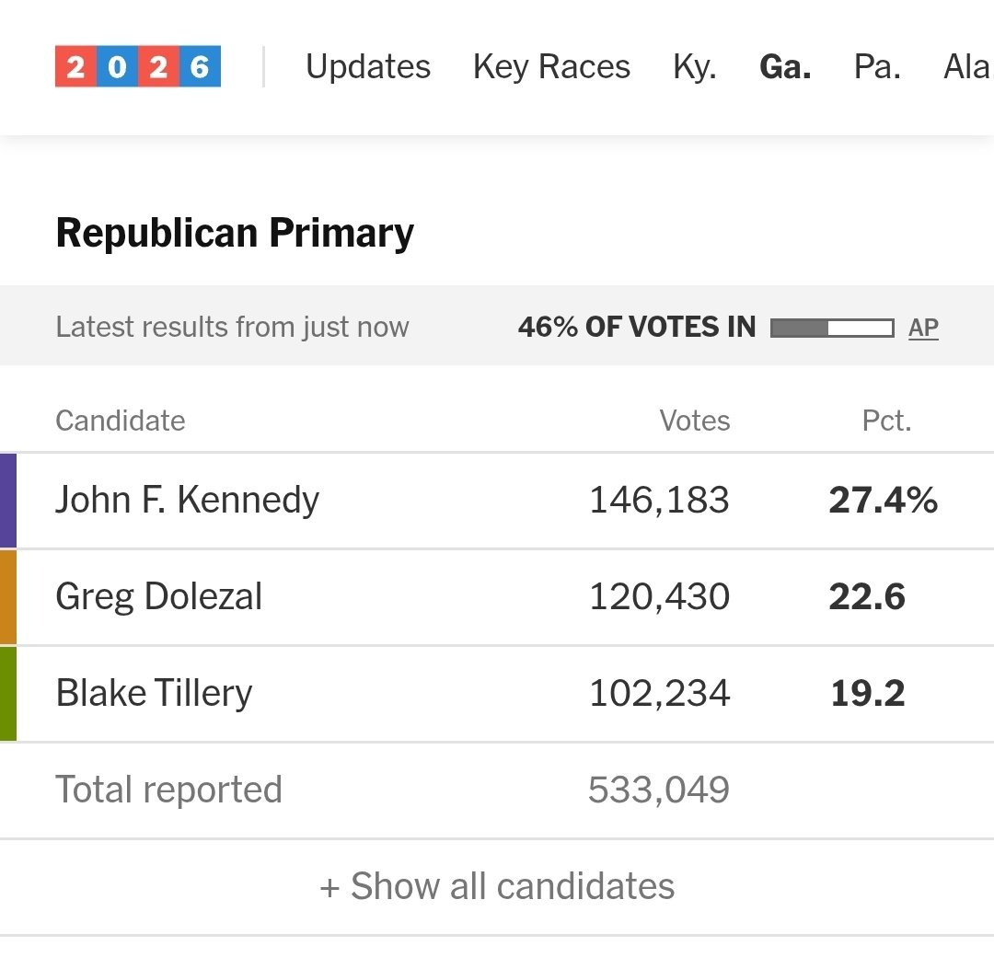Select the Ga. tab
This screenshot has width=994, height=969.
785,66
